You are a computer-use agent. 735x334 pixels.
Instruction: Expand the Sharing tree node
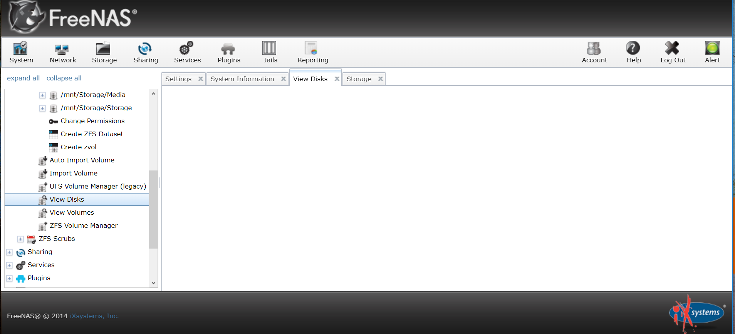(x=9, y=252)
